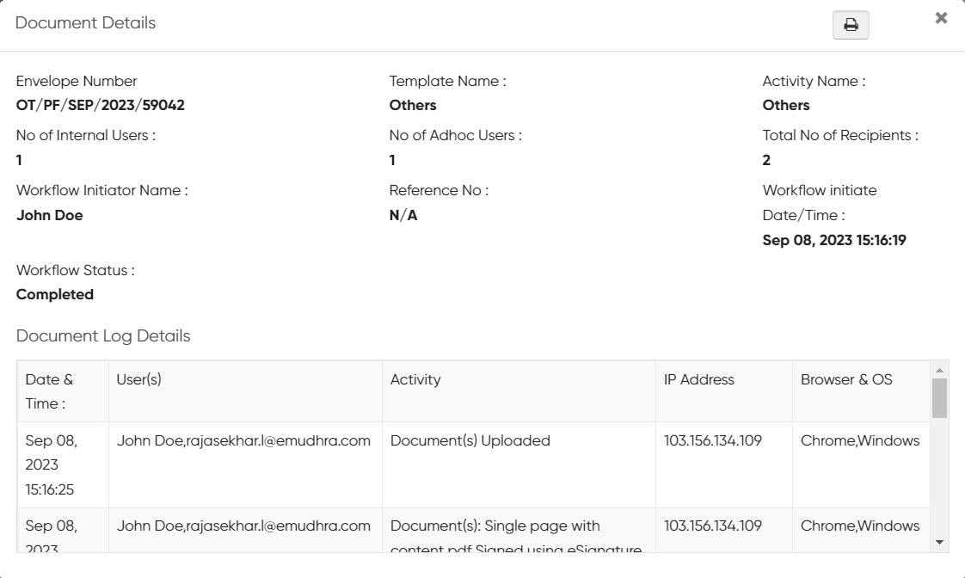
Task: Select the Browser & OS column header
Action: 846,379
